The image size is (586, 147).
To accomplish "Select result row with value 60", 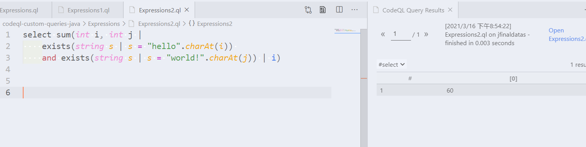I will (481, 90).
